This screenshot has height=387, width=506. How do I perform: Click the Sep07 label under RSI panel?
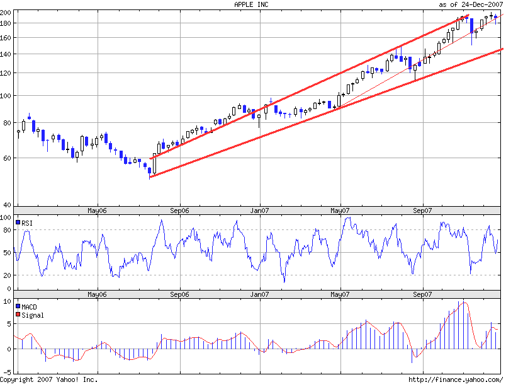(x=422, y=294)
